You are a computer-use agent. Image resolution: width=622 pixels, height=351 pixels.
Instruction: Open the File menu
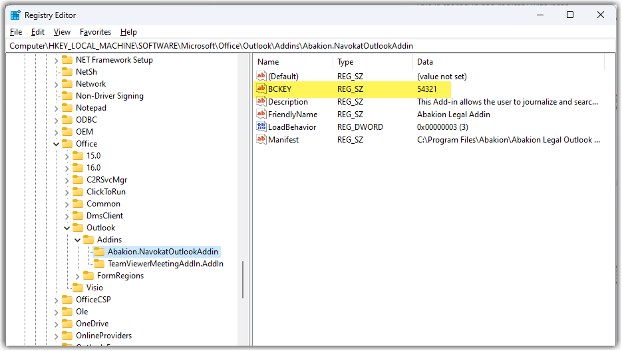click(x=16, y=32)
